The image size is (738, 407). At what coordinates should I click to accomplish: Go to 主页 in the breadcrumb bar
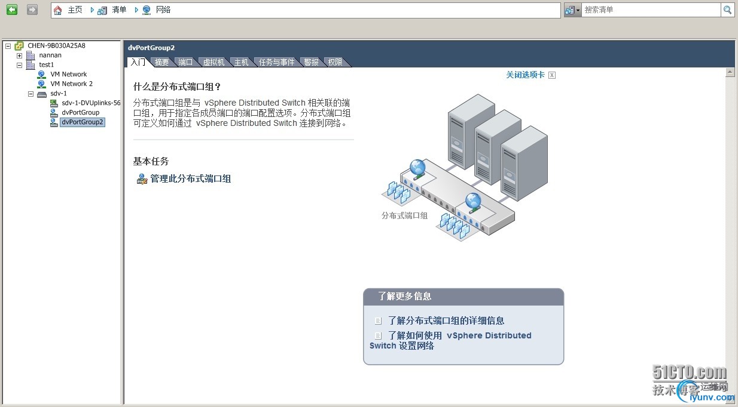pyautogui.click(x=75, y=10)
